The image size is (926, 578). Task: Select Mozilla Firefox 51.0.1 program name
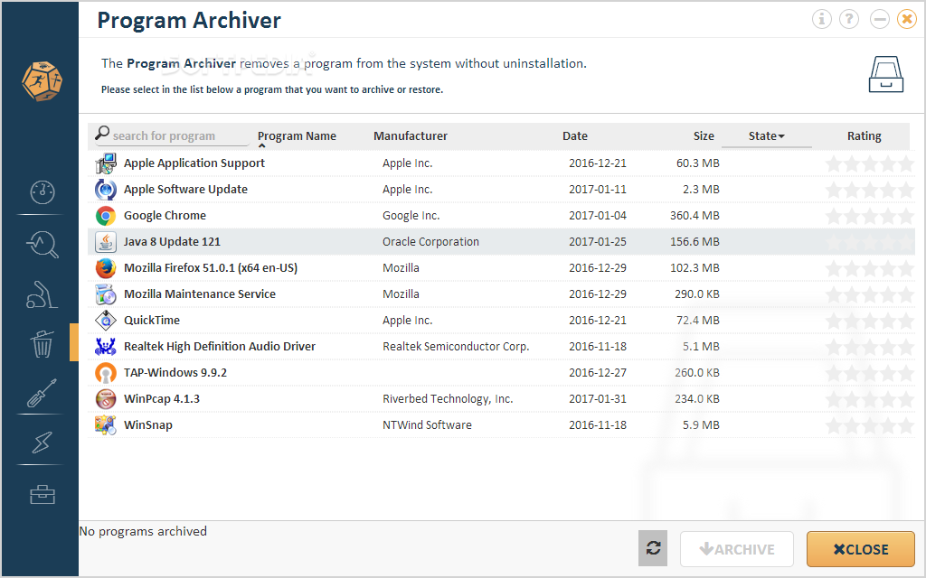[x=211, y=267]
